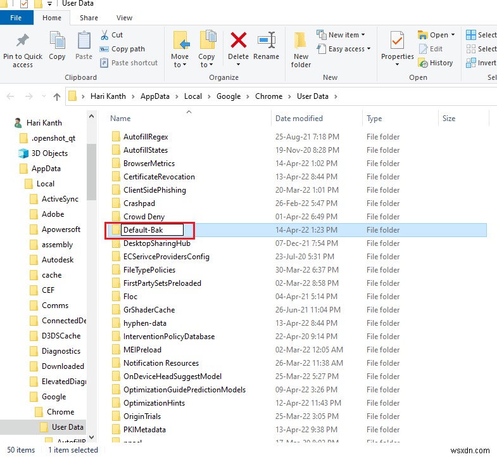This screenshot has height=457, width=497.
Task: Click the navigation pane scrollbar thumb
Action: [x=91, y=172]
